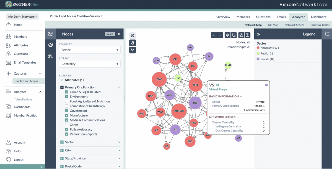This screenshot has height=169, width=332.
Task: Open the Size By Centrality dropdown
Action: click(x=90, y=64)
